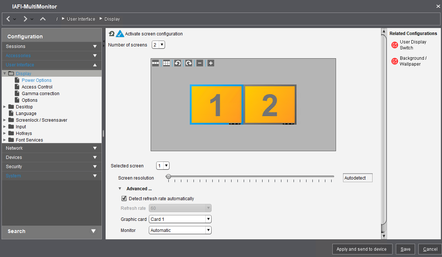The height and width of the screenshot is (257, 442).
Task: Click the reset icon beside Activate screen configuration
Action: (x=112, y=34)
